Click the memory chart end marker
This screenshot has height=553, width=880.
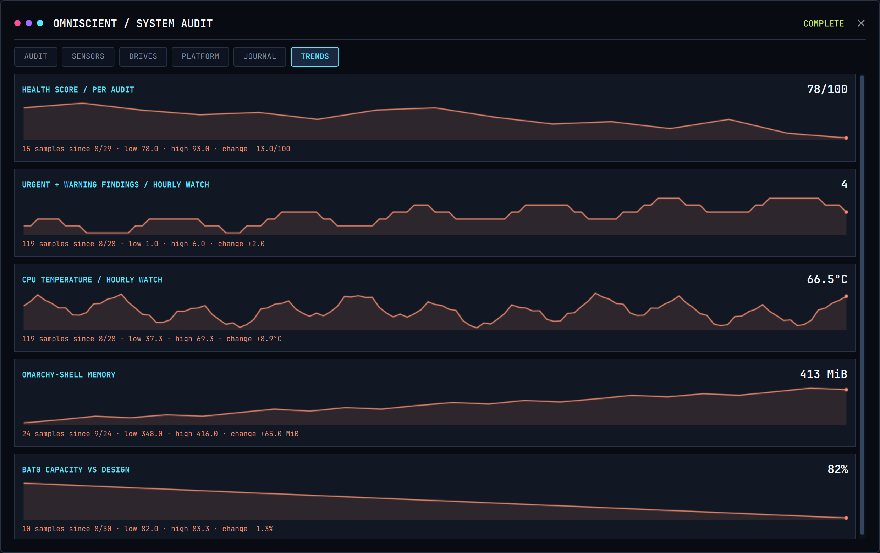click(846, 390)
